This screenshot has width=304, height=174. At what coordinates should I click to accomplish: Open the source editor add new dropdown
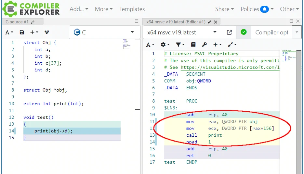(x=34, y=32)
